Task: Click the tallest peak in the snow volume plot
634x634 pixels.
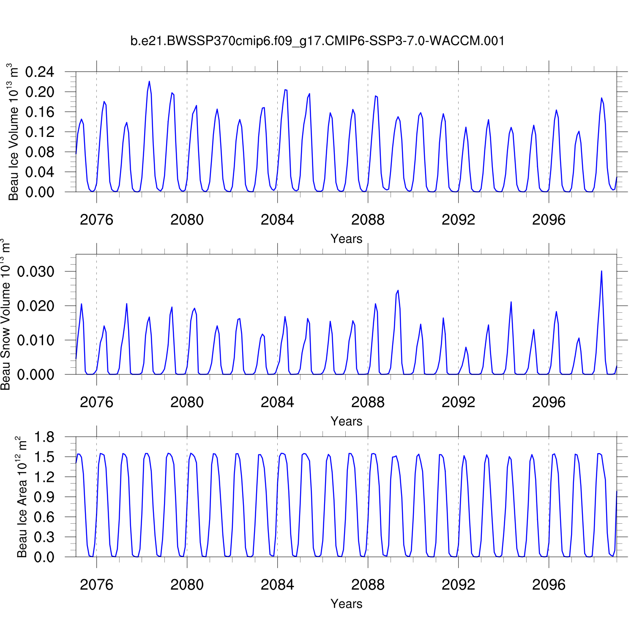Action: [x=601, y=271]
